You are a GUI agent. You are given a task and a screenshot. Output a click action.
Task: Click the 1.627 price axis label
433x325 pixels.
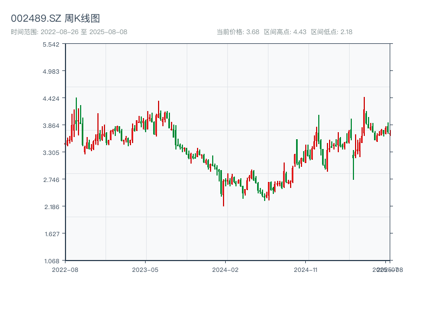point(50,234)
